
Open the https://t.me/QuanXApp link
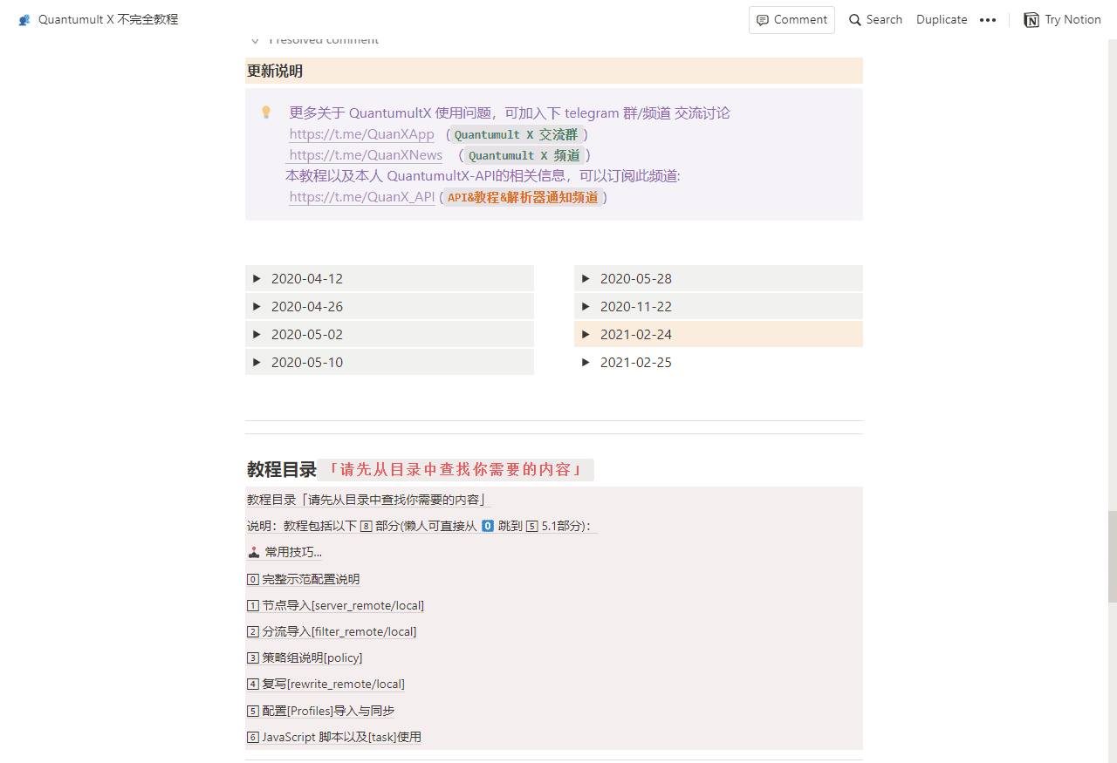click(361, 134)
